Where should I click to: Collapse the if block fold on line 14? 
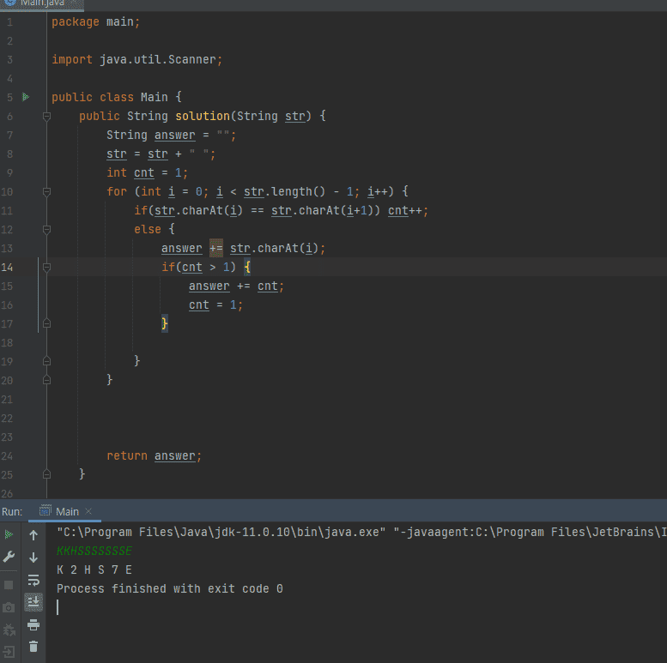click(x=46, y=267)
